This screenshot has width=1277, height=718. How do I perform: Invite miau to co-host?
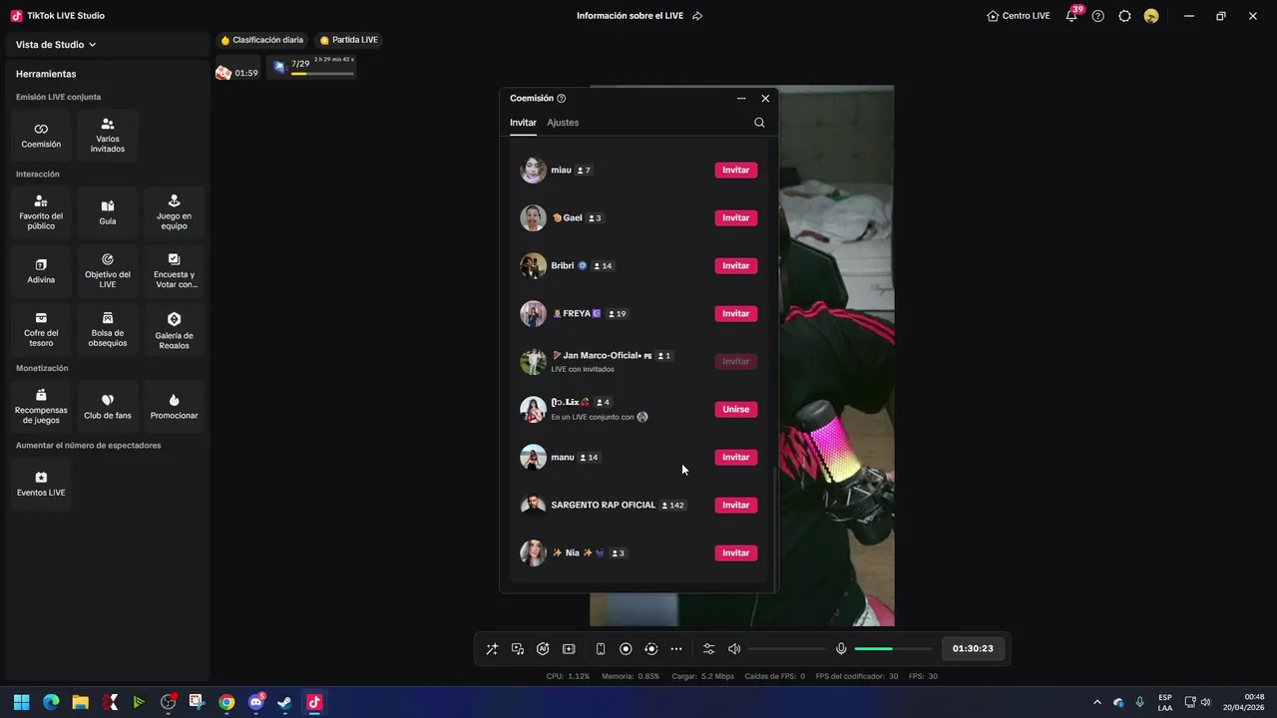pos(736,171)
